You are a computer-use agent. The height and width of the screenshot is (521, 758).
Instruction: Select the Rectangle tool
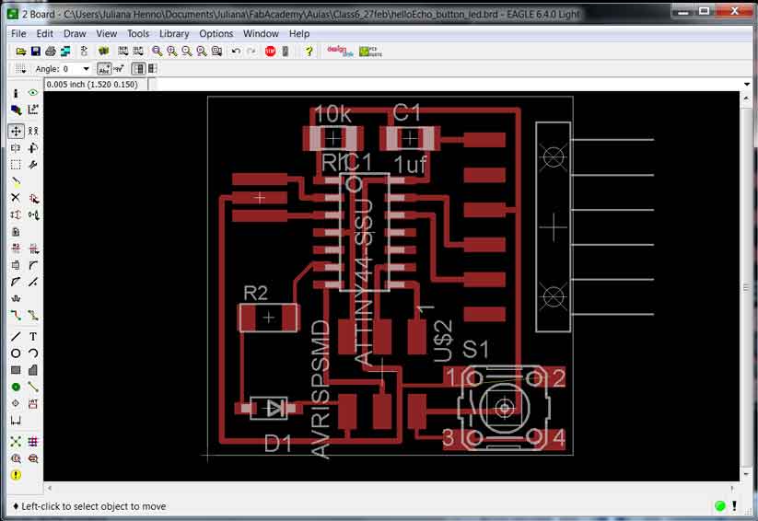click(16, 370)
